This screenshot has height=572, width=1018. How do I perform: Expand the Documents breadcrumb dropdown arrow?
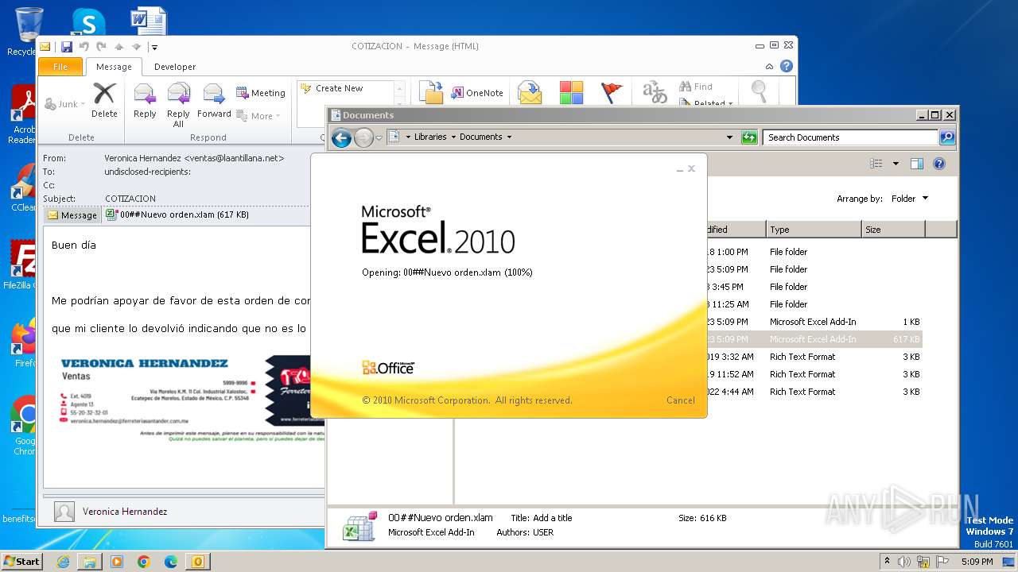tap(509, 137)
